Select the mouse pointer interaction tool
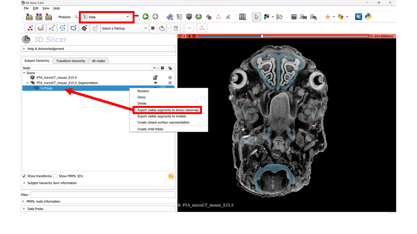The height and width of the screenshot is (234, 417). click(256, 17)
